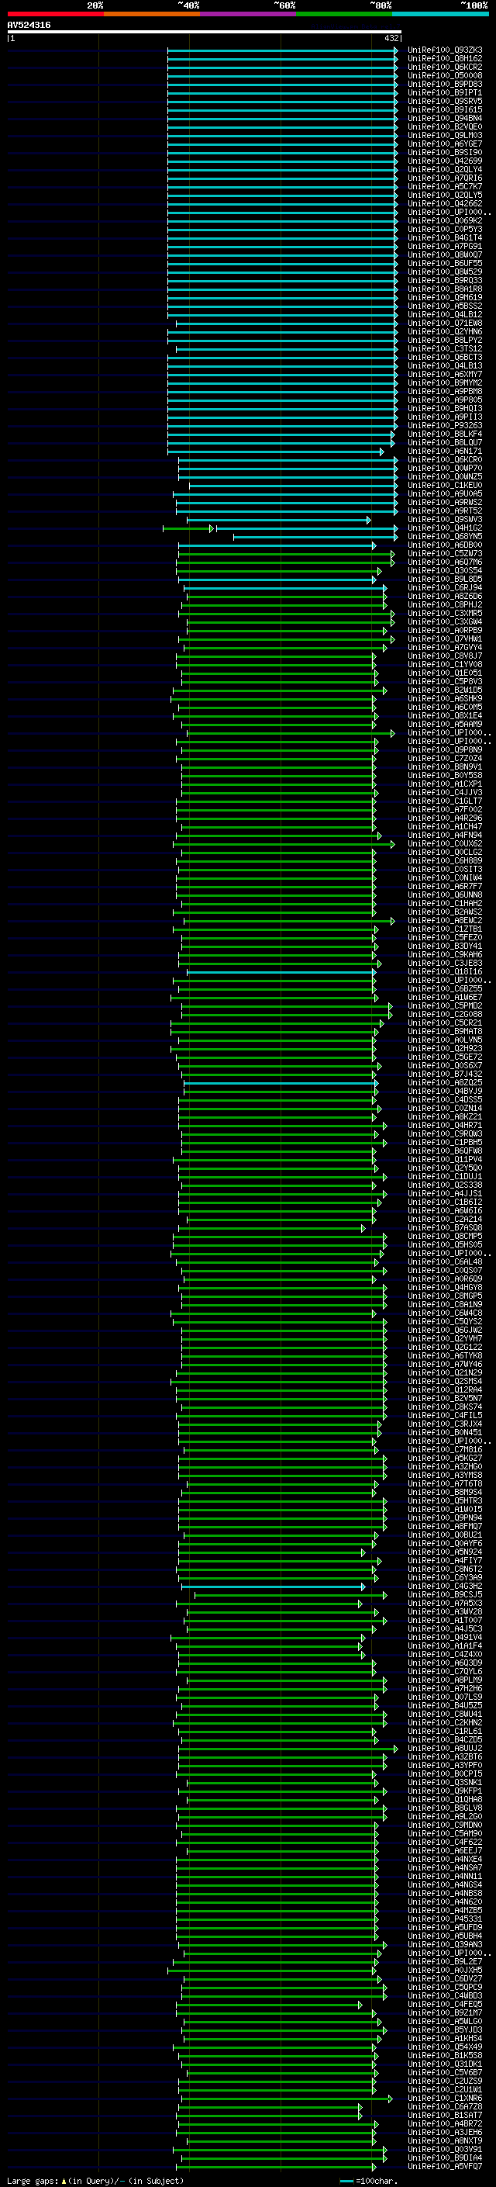Select hit label UniRef100_Q9M619
The width and height of the screenshot is (496, 2187).
tap(445, 297)
